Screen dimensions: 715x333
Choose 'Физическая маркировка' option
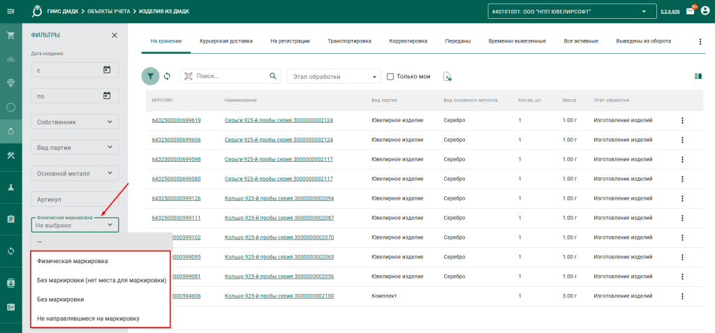pyautogui.click(x=101, y=261)
